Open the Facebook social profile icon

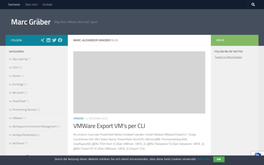60,40
